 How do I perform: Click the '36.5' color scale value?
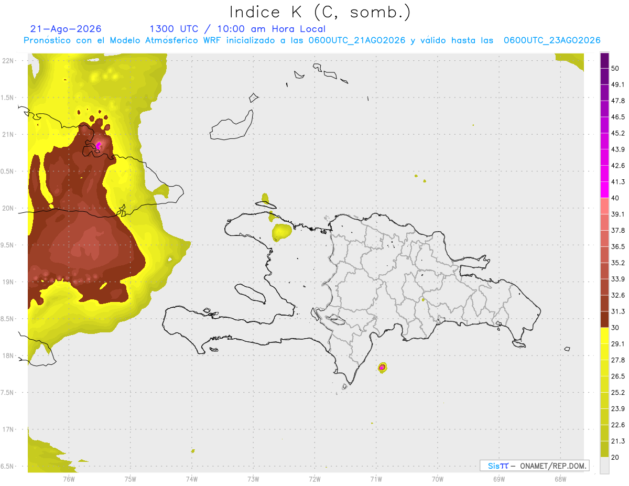point(619,246)
